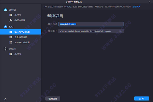Click the puzzle icon beside 小程序插件
This screenshot has height=102, width=153.
(x=11, y=20)
